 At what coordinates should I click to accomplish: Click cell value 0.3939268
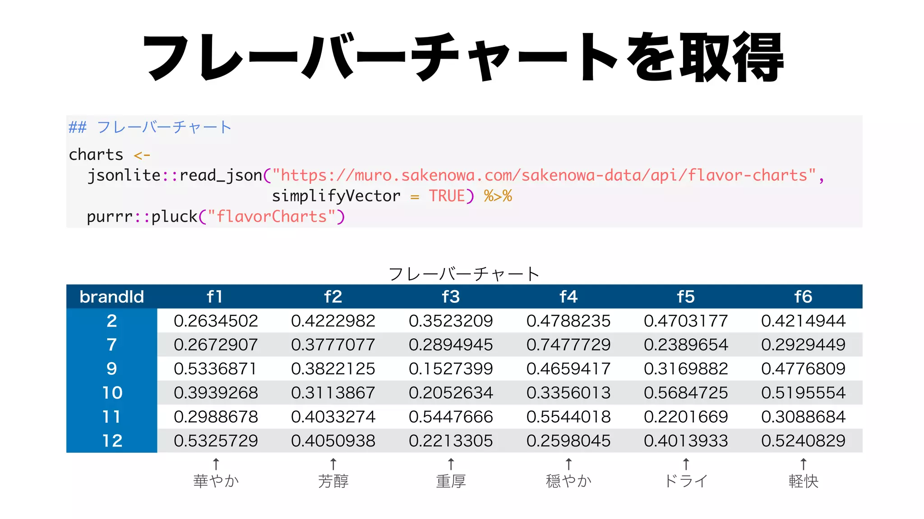216,393
